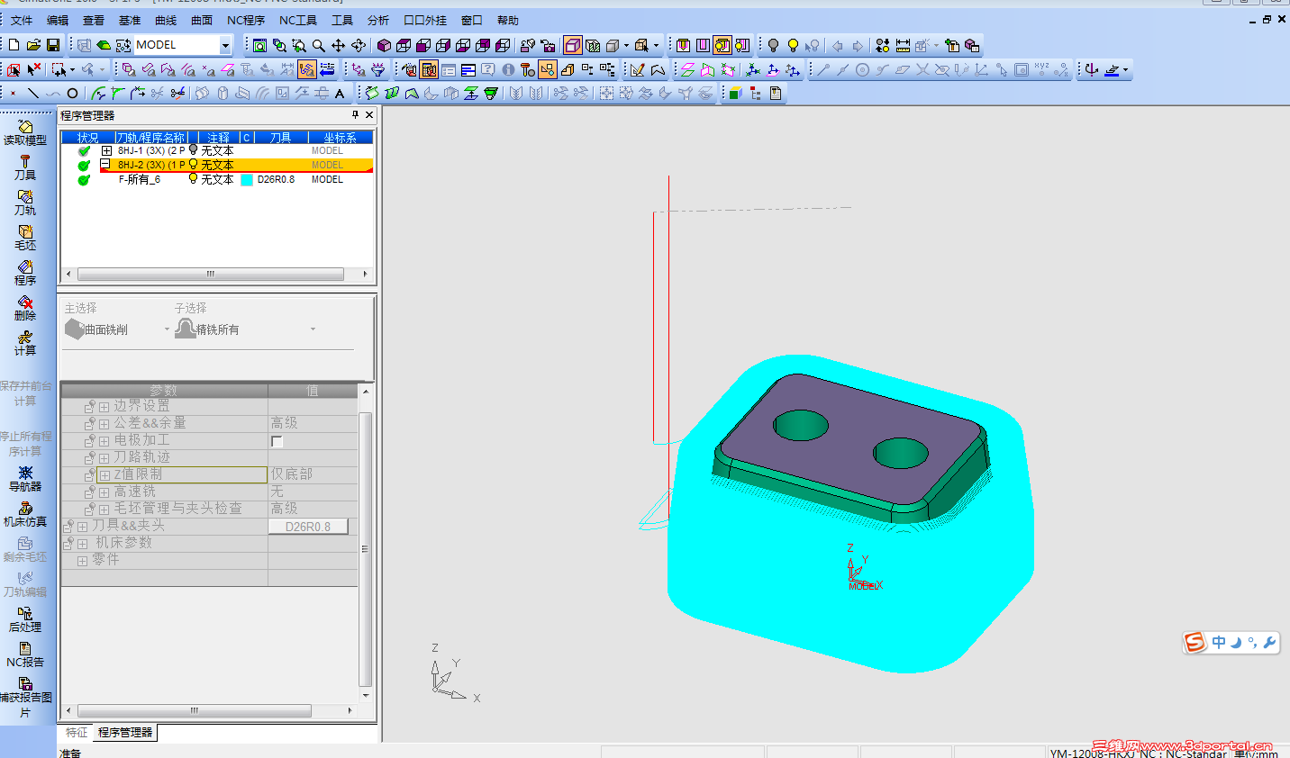Click the 状况 column header

(87, 138)
